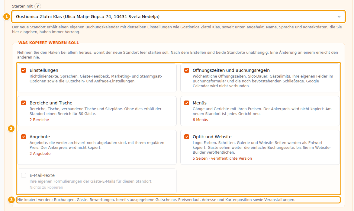This screenshot has height=211, width=354.
Task: Click the Einstellungen card title
Action: click(44, 70)
